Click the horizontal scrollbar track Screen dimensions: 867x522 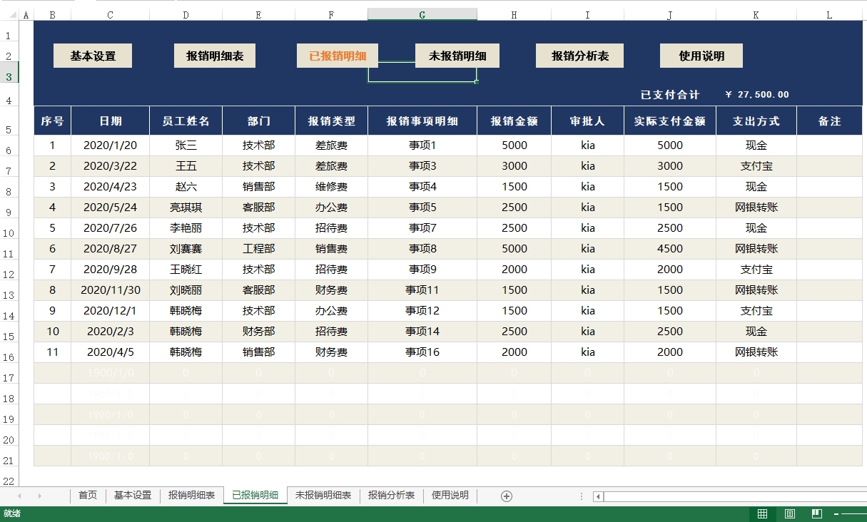click(x=735, y=496)
